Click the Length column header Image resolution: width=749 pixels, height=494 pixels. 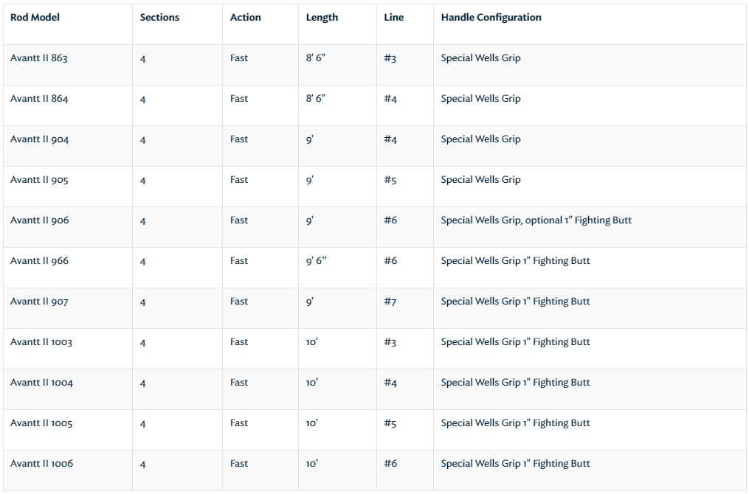point(322,18)
